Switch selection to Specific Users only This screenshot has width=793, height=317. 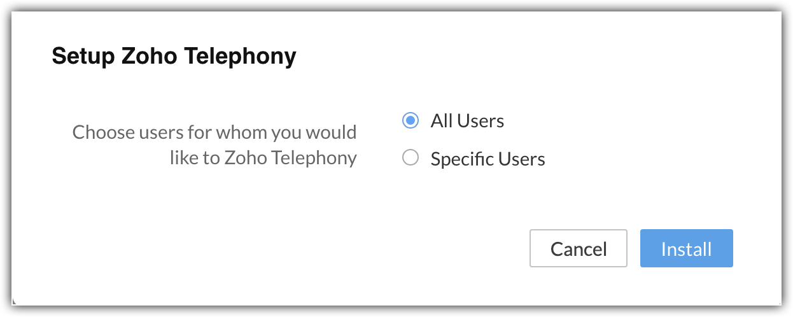point(411,158)
